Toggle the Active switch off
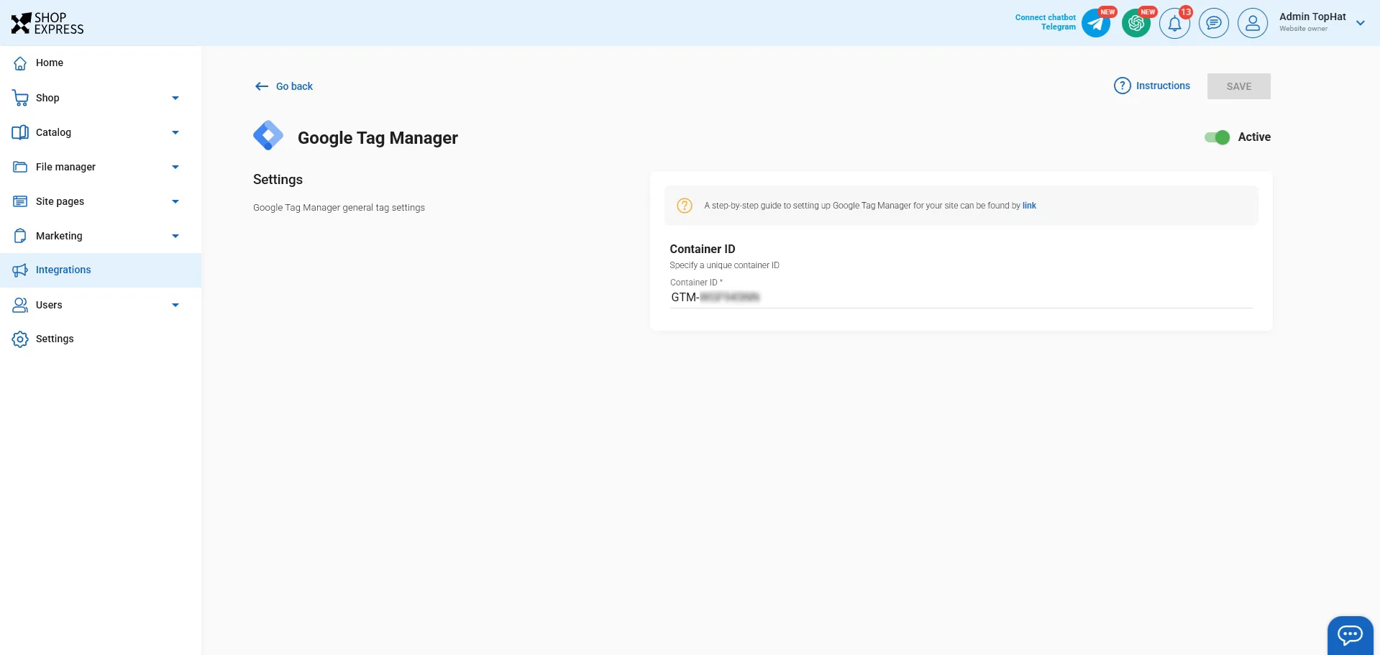This screenshot has height=655, width=1380. click(1217, 137)
